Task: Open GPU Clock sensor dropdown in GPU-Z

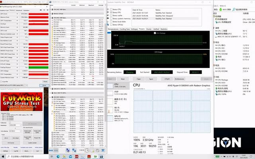Action: tap(17, 14)
